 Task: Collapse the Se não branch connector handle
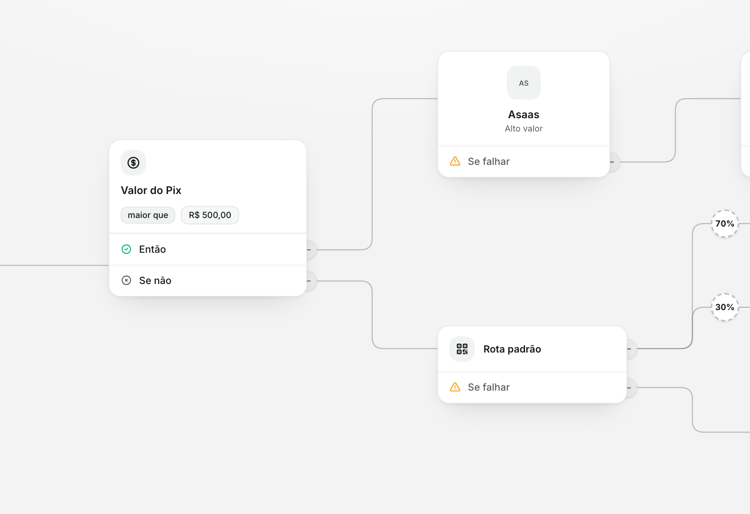tap(310, 281)
